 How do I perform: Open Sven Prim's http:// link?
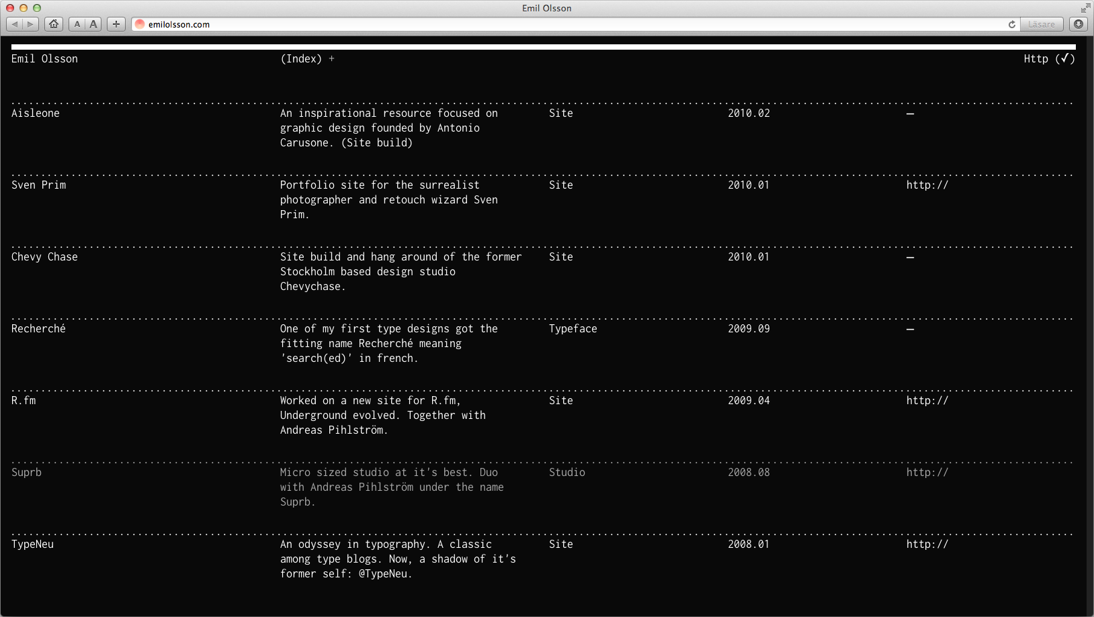927,185
